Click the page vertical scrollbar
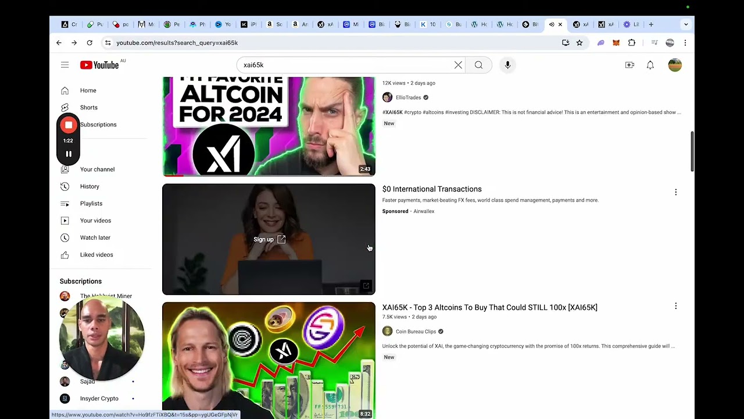This screenshot has height=419, width=744. (692, 151)
